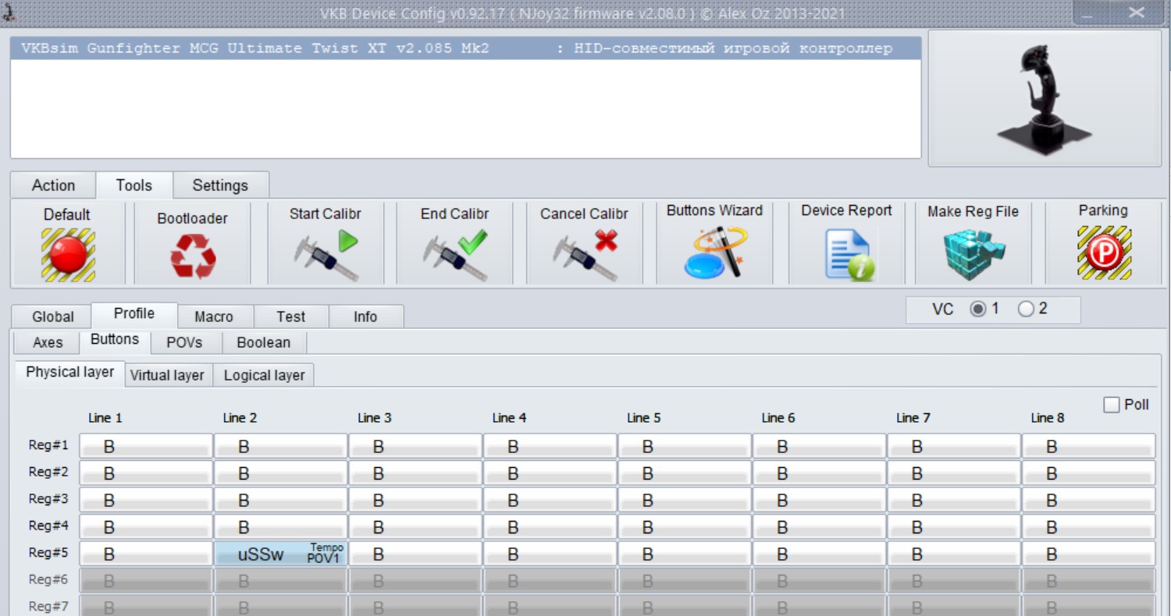The image size is (1171, 616).
Task: Click Reg#1 Line 4 button cell
Action: [550, 447]
